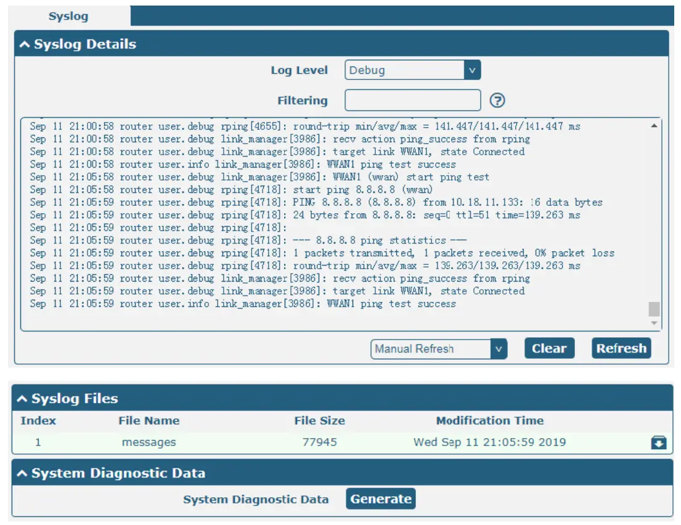681x525 pixels.
Task: Collapse the Syslog Files section
Action: coord(23,399)
